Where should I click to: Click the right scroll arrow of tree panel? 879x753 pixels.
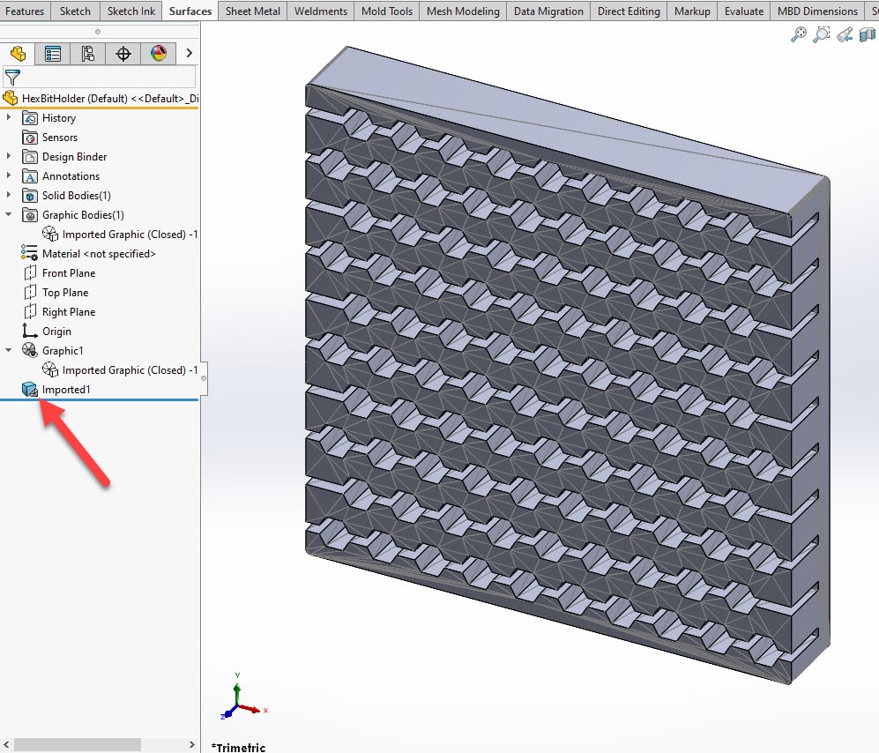coord(191,744)
